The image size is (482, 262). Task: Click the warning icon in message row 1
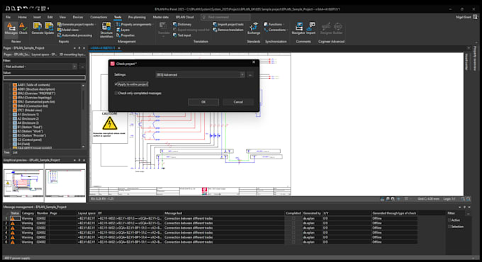[x=13, y=219]
